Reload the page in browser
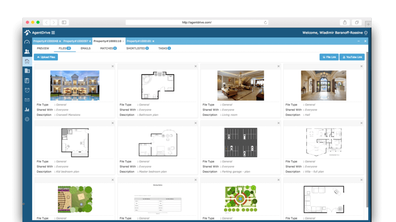This screenshot has height=222, width=396. tap(266, 22)
